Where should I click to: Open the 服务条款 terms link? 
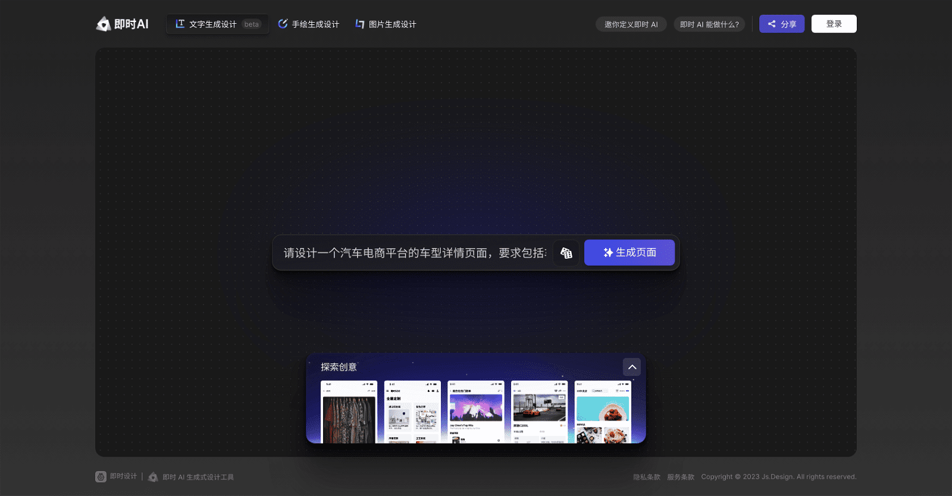tap(681, 477)
